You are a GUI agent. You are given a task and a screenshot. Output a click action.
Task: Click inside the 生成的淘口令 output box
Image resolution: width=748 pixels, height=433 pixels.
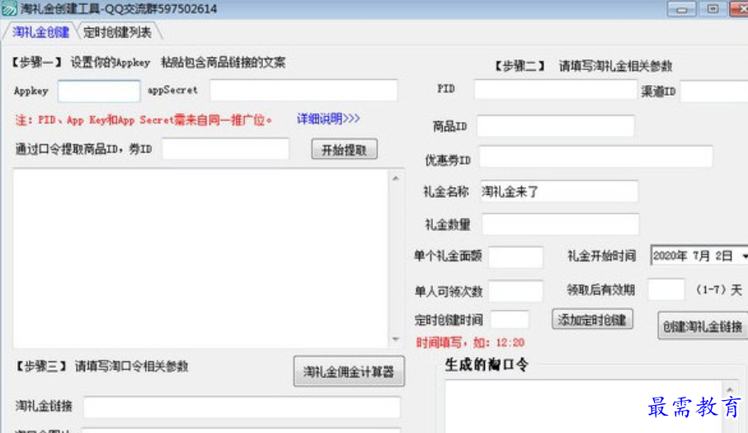tap(583, 407)
